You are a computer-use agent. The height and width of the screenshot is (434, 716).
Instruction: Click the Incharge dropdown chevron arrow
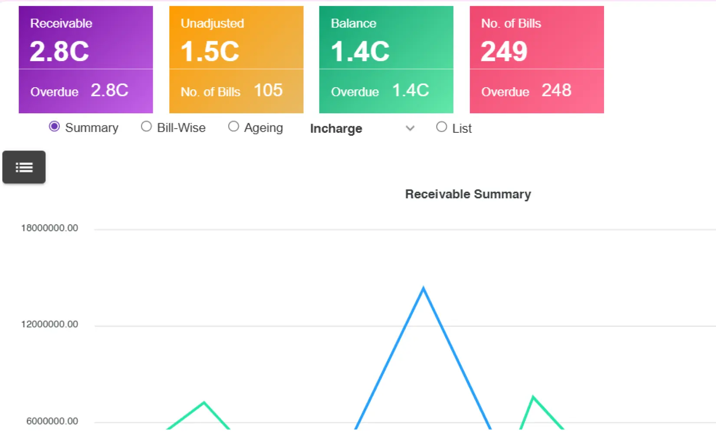[x=410, y=128]
